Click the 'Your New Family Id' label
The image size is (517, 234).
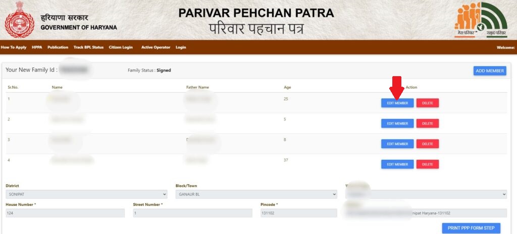[32, 70]
